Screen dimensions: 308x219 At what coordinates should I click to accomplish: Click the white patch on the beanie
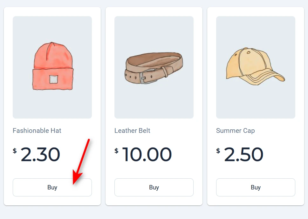click(x=53, y=79)
